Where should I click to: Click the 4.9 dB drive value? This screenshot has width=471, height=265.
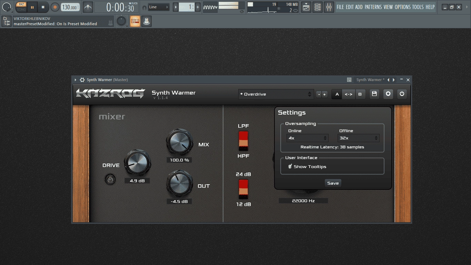137,181
